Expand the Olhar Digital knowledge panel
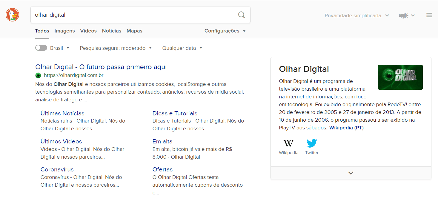 click(351, 173)
